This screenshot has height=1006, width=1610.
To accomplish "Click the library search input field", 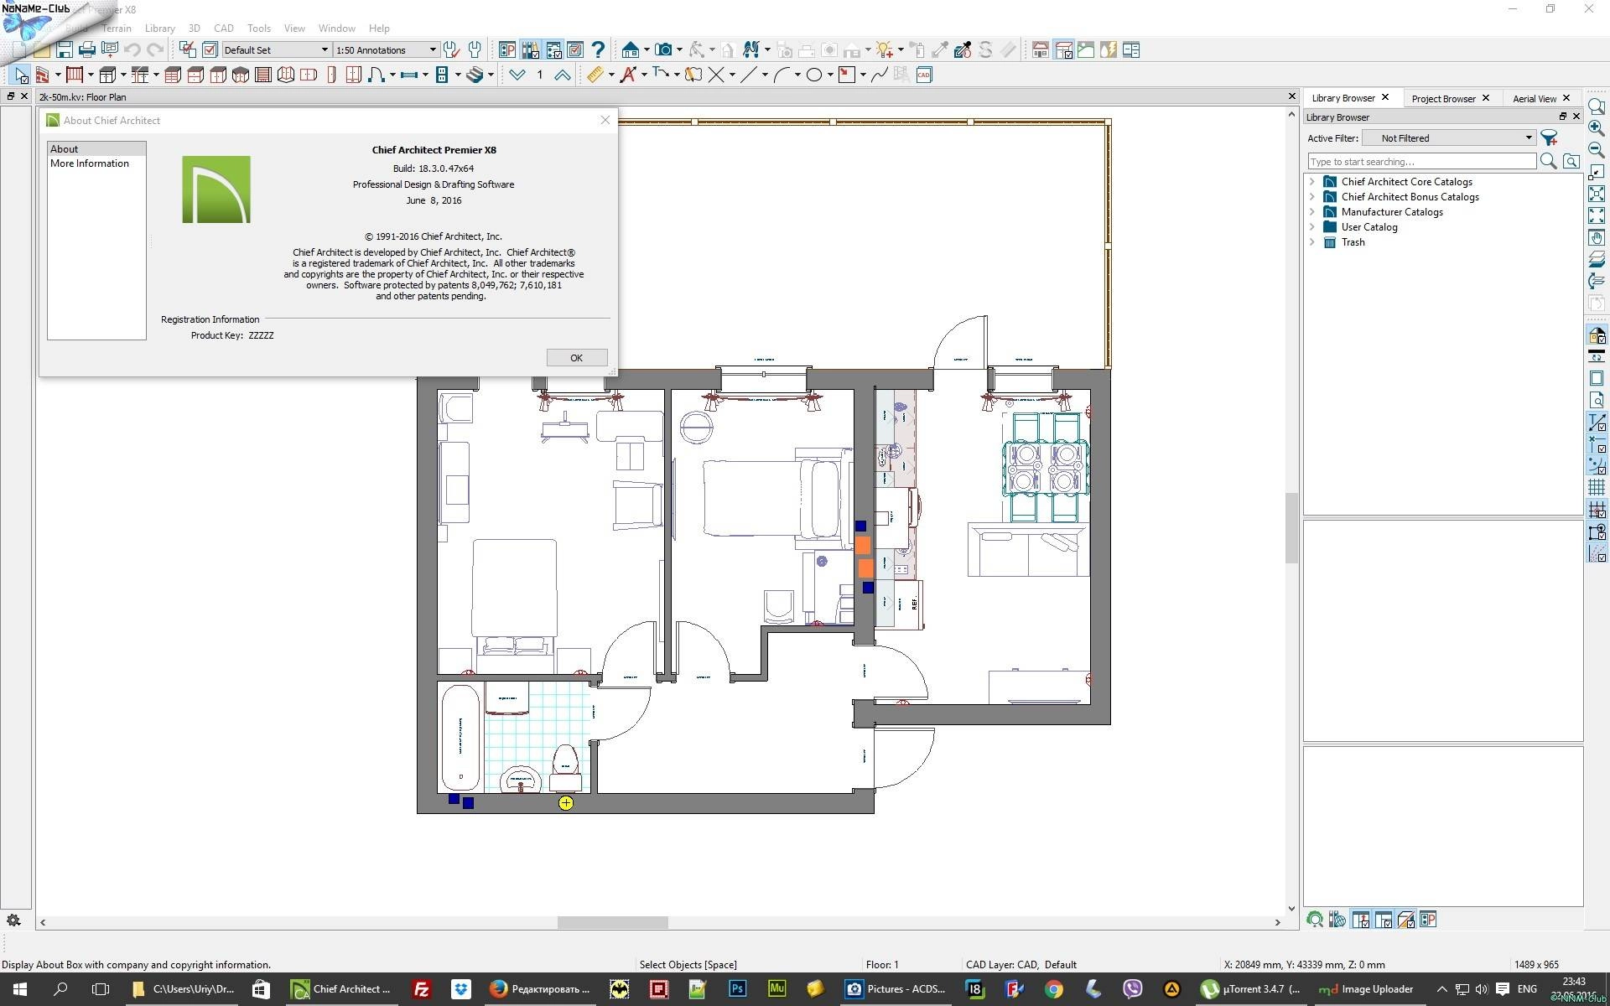I will click(x=1421, y=161).
